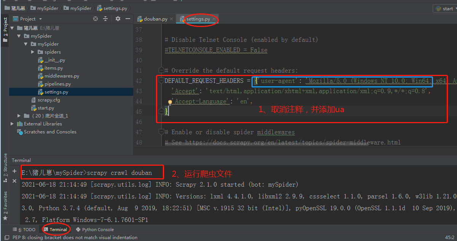Image resolution: width=457 pixels, height=241 pixels.
Task: Collapse the 猪儿崽 project root node
Action: pos(12,28)
